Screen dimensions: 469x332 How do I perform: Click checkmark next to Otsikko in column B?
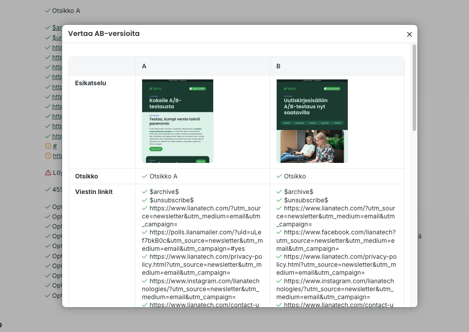(279, 176)
